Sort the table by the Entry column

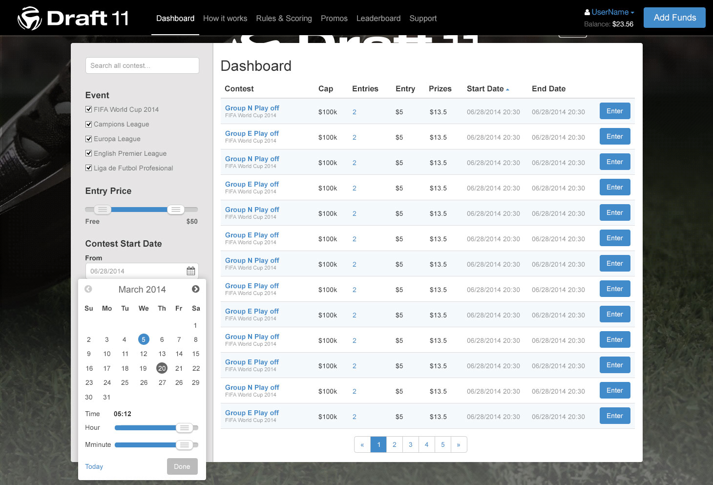pos(405,89)
